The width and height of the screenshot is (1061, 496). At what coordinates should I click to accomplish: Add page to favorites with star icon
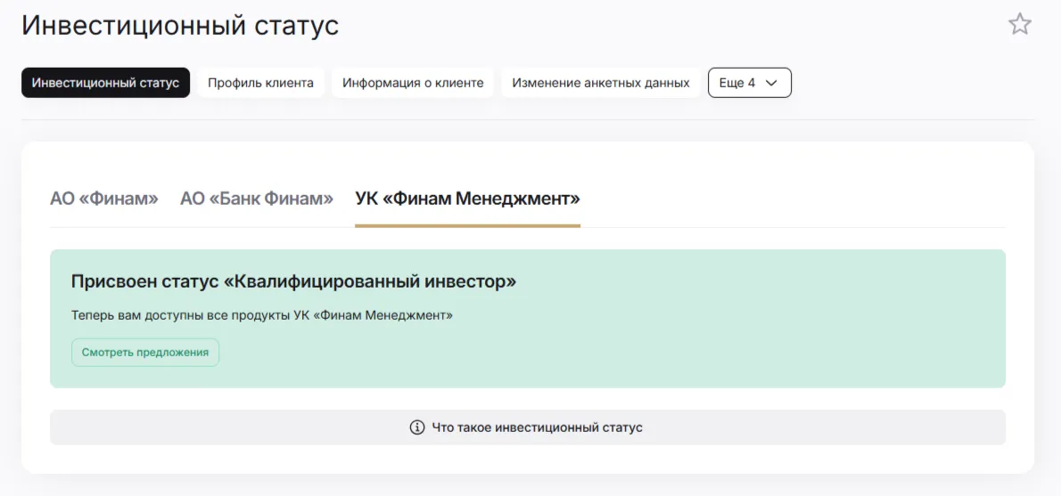click(1019, 24)
